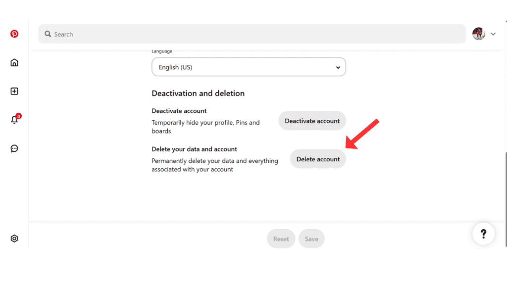Screen dimensions: 507x285
Task: Click the settings gear icon in sidebar
Action: pos(14,238)
